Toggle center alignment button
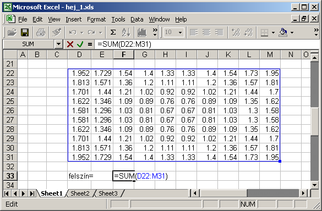 coord(206,32)
